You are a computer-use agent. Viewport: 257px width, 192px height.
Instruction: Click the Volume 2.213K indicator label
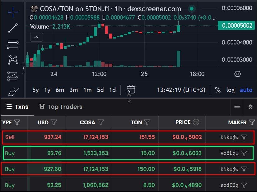click(x=50, y=26)
